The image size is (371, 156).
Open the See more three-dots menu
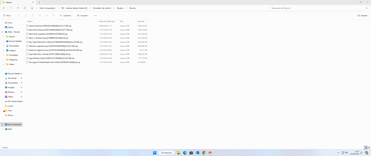95,16
